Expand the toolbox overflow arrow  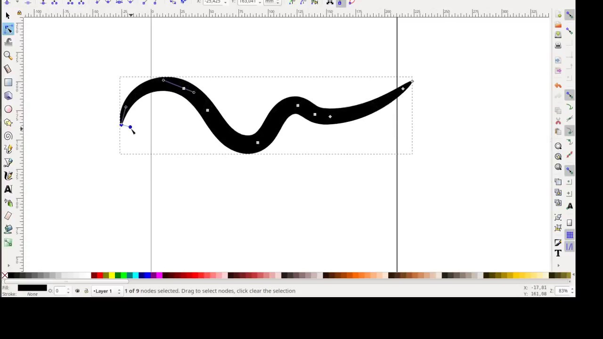pos(8,266)
